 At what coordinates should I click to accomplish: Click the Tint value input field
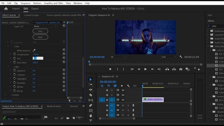click(38, 58)
